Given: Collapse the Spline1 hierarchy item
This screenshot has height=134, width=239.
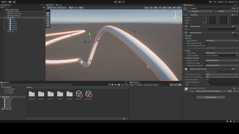Looking at the screenshot, I should pyautogui.click(x=6, y=18).
